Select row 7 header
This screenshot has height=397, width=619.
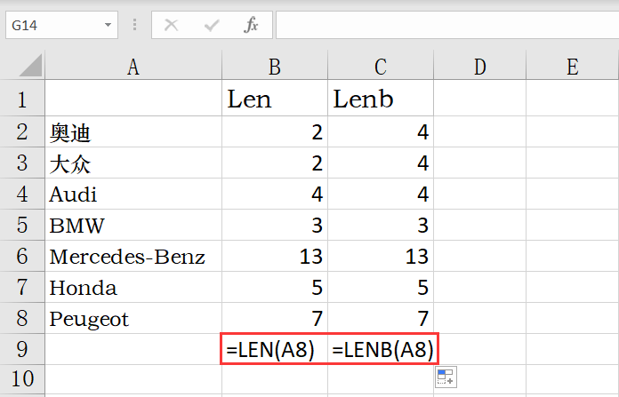click(x=22, y=287)
